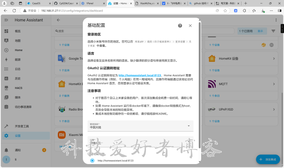Screen dimensions: 284x168
Task: Click the address bar URL
Action: 72,11
